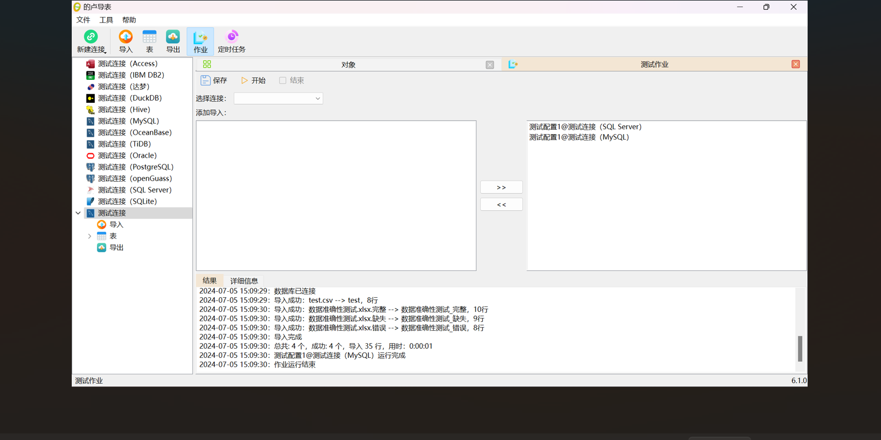Select the 作业 toolbar icon

[200, 37]
